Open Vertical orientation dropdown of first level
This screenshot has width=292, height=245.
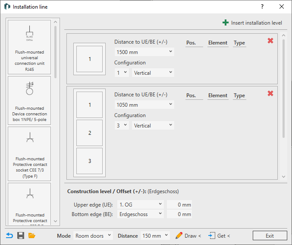153,73
